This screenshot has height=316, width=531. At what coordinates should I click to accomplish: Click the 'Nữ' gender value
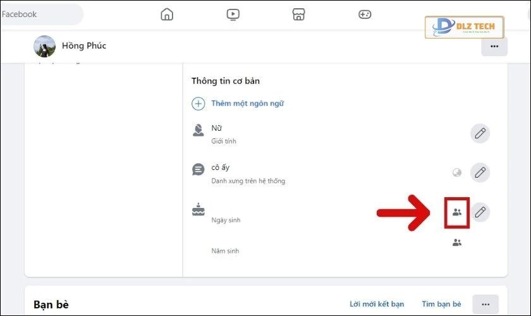[216, 128]
